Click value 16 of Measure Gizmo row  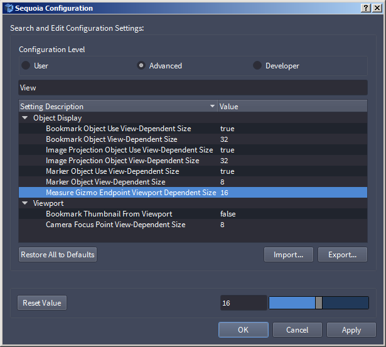click(x=224, y=193)
